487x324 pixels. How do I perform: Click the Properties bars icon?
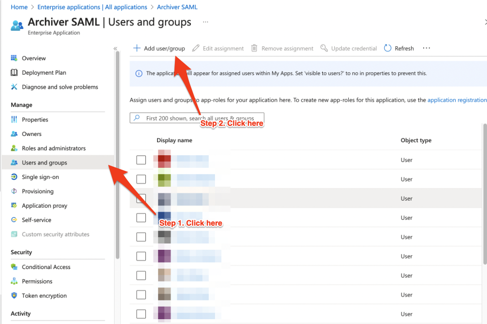(x=14, y=120)
